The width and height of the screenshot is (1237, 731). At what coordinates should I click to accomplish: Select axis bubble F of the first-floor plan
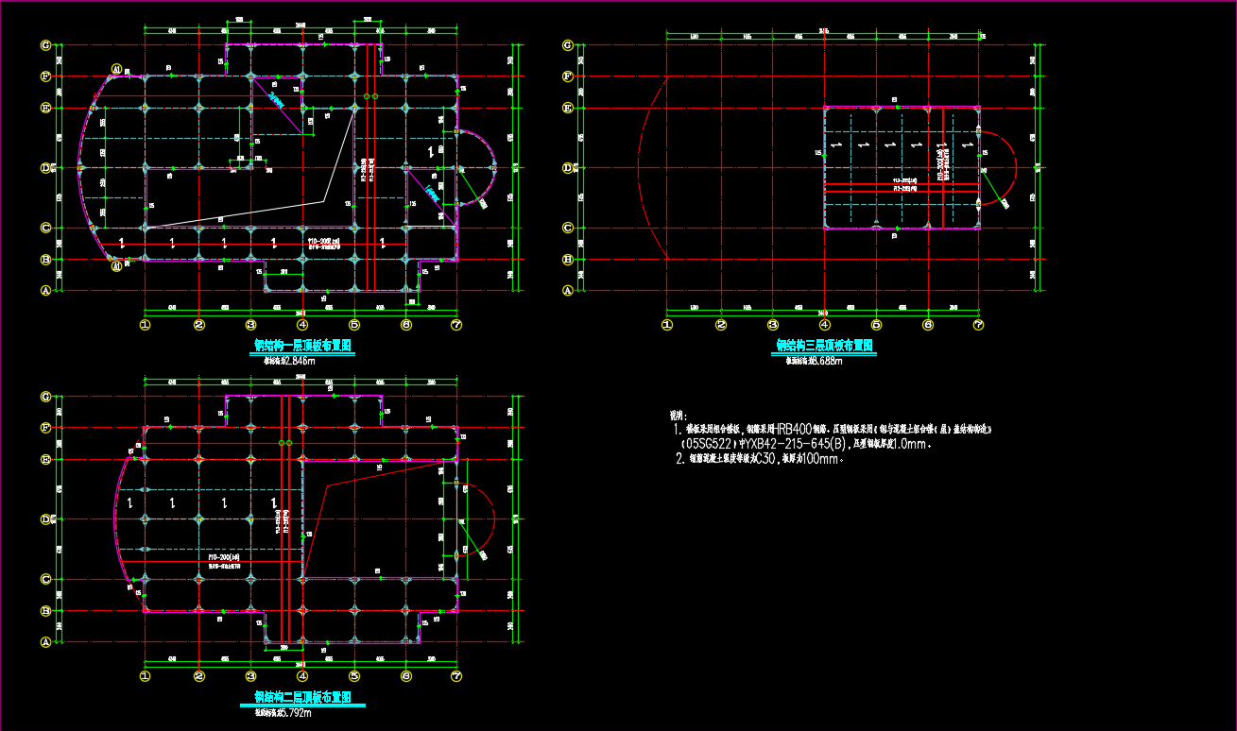44,76
